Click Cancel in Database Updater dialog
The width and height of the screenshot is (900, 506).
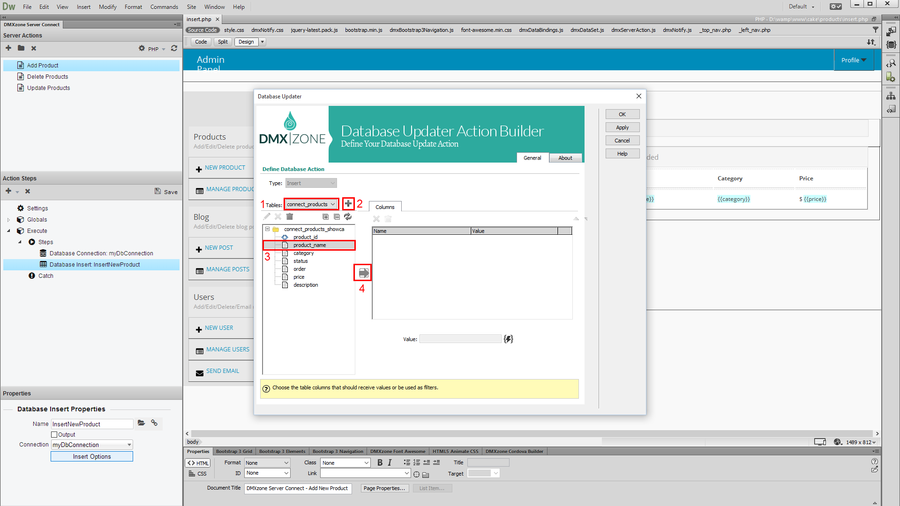coord(622,141)
